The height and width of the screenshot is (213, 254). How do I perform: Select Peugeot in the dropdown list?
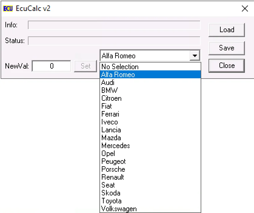coord(113,161)
